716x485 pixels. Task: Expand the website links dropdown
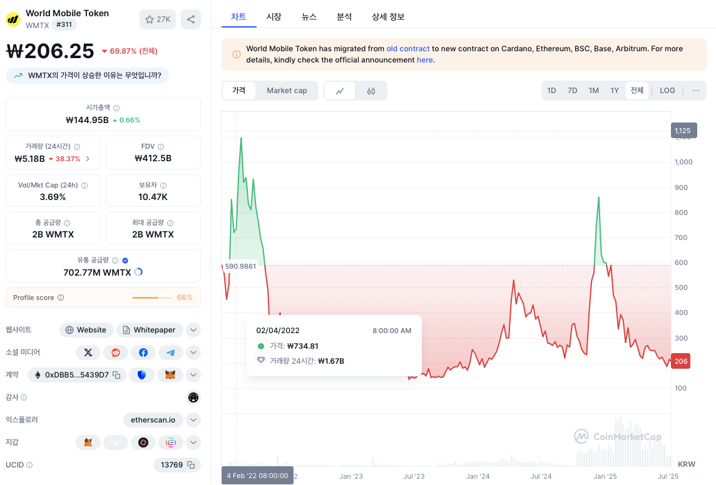point(193,330)
